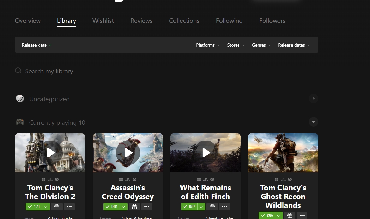Click gift icon on Assassin's Creed Odyssey
This screenshot has height=219, width=370.
134,207
